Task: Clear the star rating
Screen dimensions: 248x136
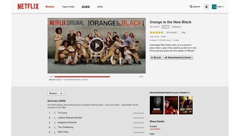Action: pos(183,32)
